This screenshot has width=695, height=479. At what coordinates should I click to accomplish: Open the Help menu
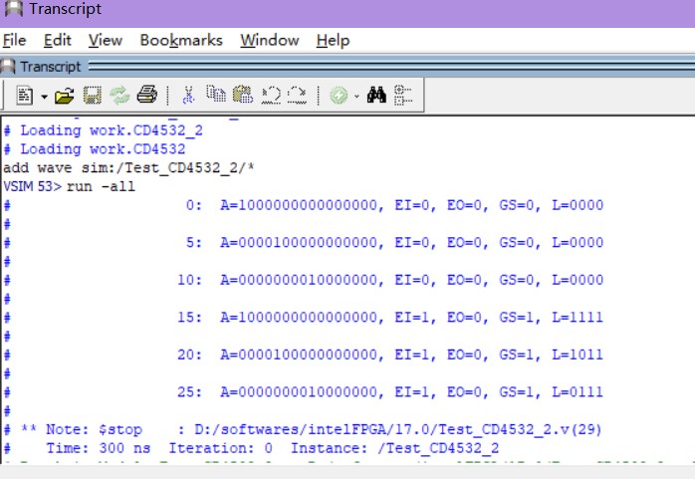(x=333, y=40)
